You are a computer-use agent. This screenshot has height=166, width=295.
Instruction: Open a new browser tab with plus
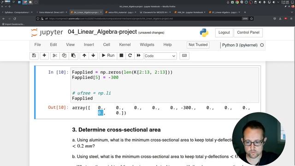[245, 12]
